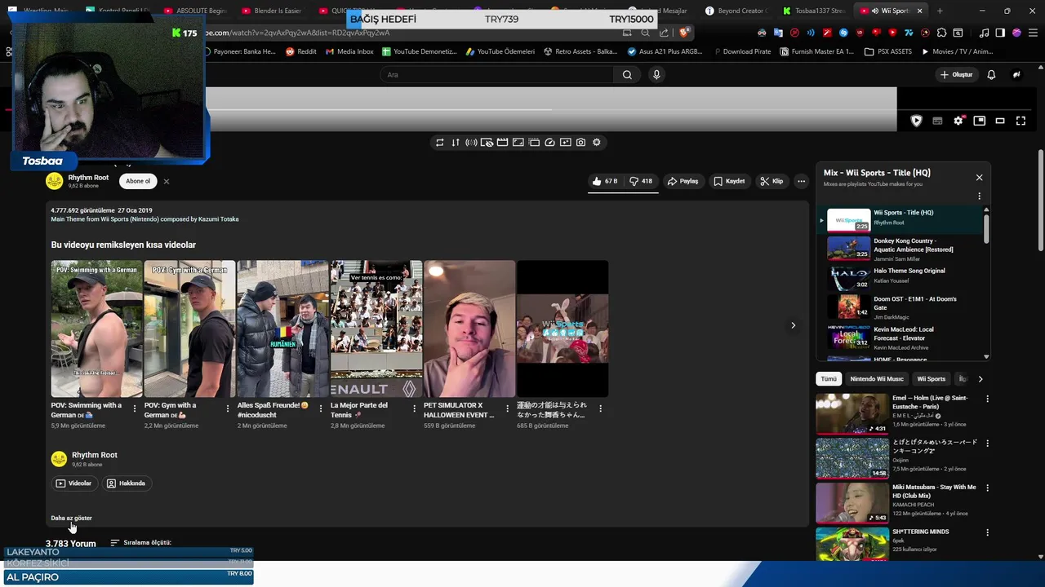
Task: Switch to the ABSOLUTE Begin tab
Action: coord(196,11)
